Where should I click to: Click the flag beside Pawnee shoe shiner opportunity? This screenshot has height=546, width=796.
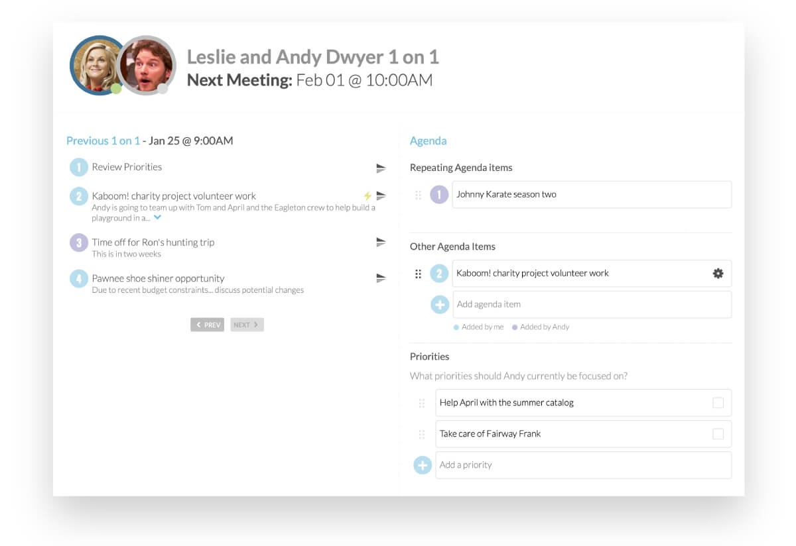click(381, 278)
